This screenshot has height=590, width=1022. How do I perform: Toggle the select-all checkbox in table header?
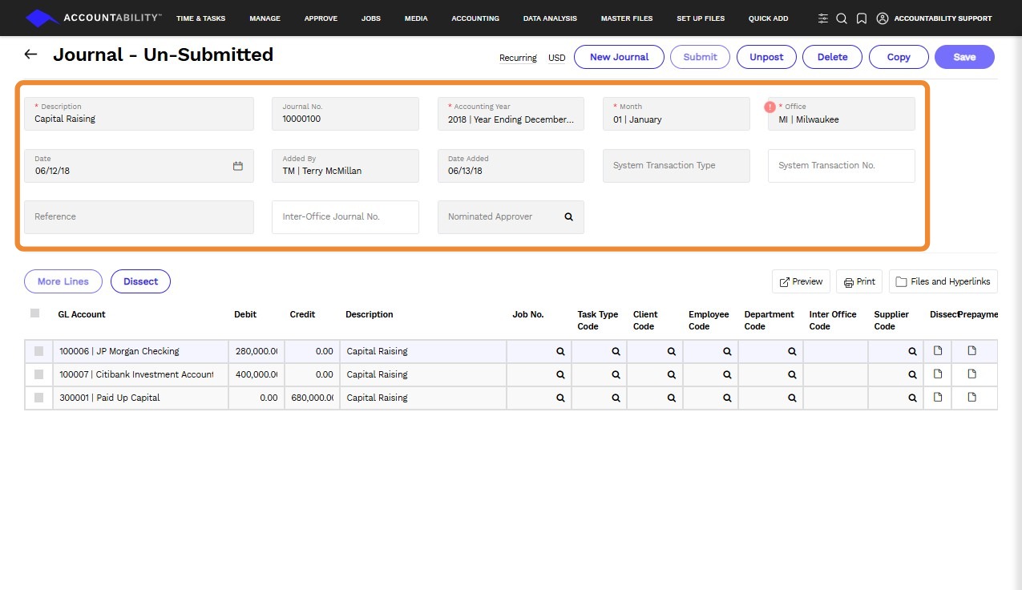34,313
